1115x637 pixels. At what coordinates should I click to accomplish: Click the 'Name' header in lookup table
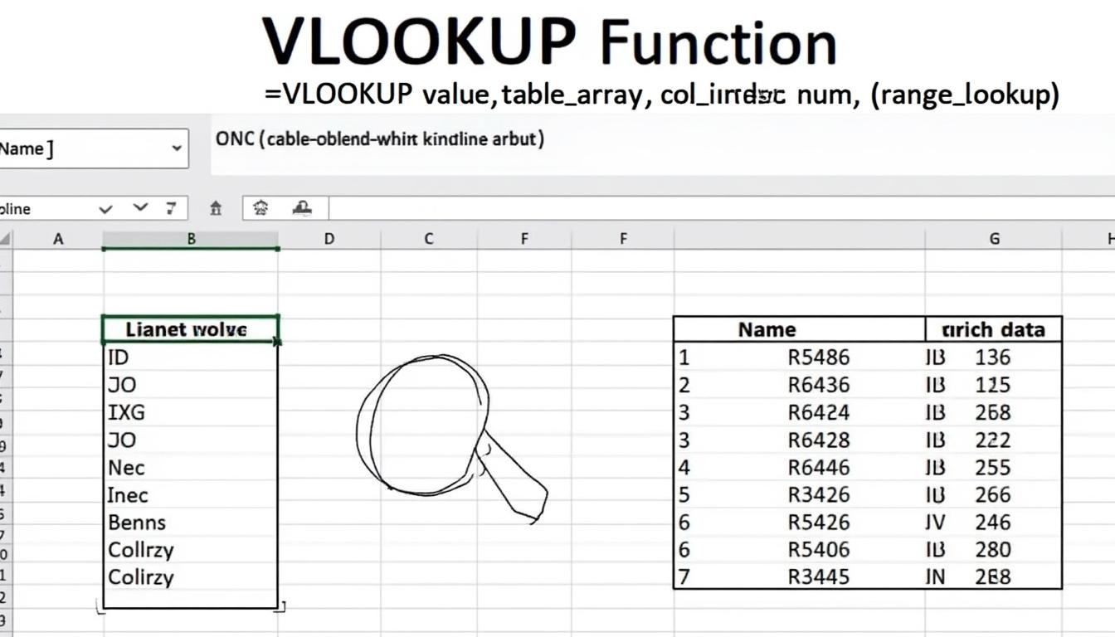[x=767, y=329]
